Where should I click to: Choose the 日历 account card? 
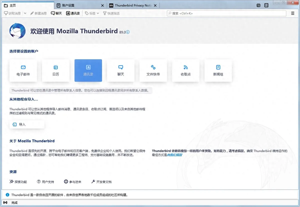[x=56, y=70]
